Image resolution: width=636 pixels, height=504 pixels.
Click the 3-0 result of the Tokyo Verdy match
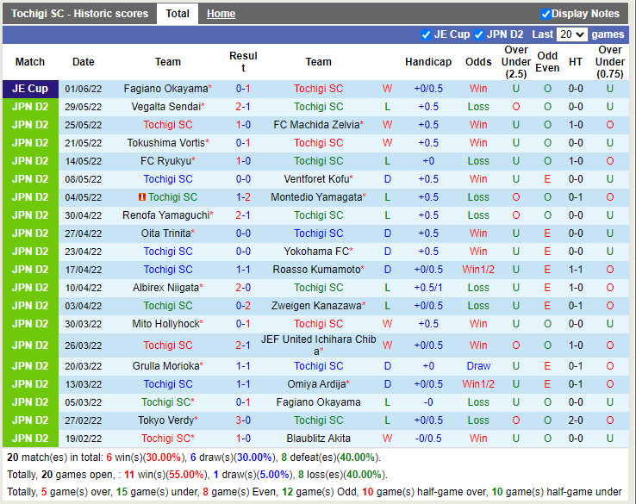[x=243, y=420]
